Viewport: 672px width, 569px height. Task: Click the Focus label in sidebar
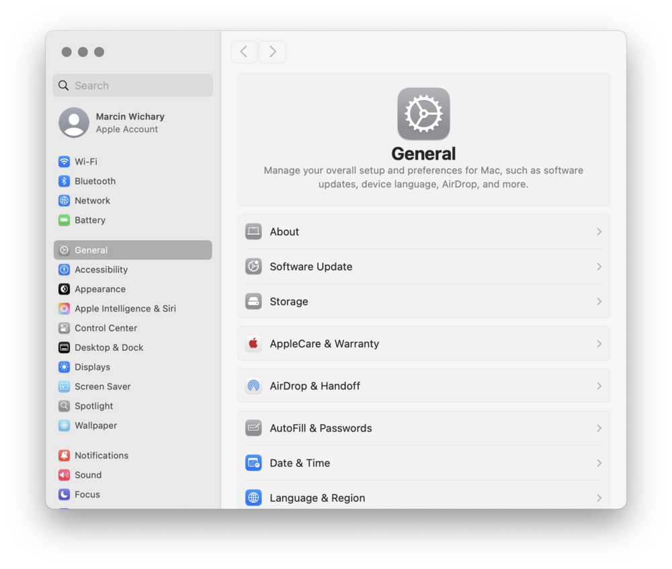(87, 494)
